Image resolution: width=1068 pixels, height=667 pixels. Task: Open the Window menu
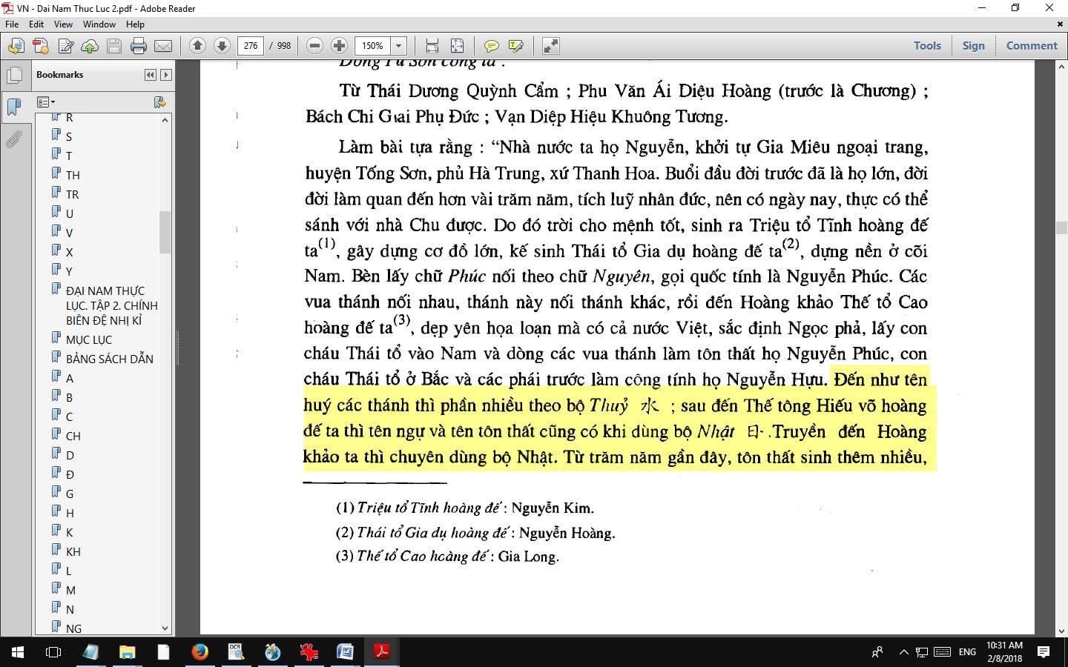tap(99, 24)
